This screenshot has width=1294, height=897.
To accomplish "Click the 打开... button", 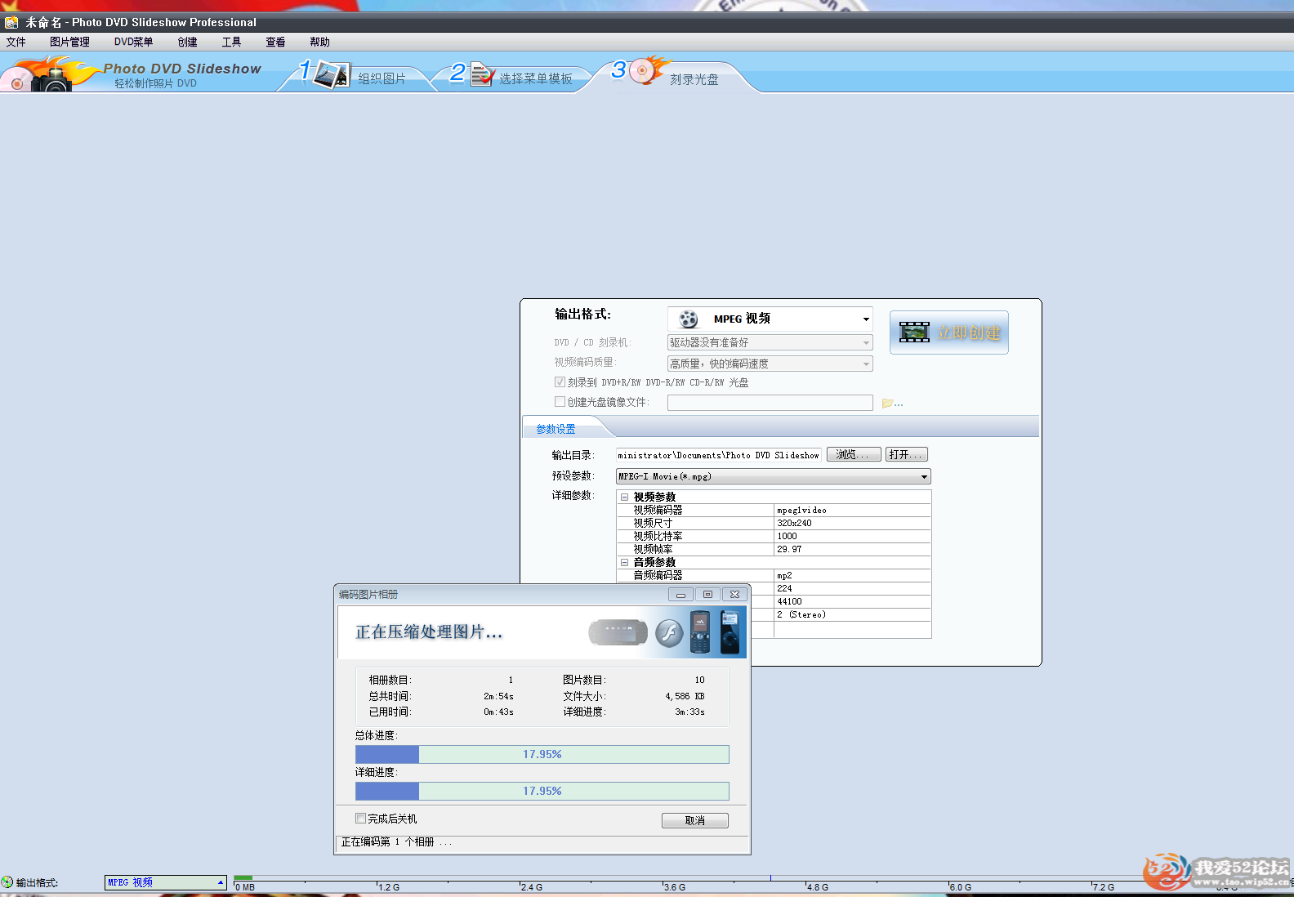I will click(907, 454).
